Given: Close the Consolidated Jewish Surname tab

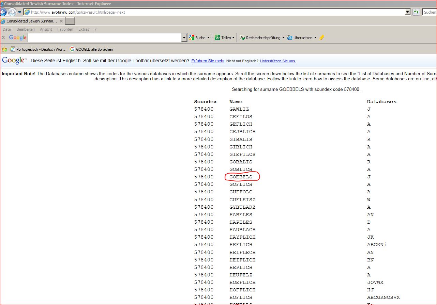Looking at the screenshot, I should (x=61, y=21).
